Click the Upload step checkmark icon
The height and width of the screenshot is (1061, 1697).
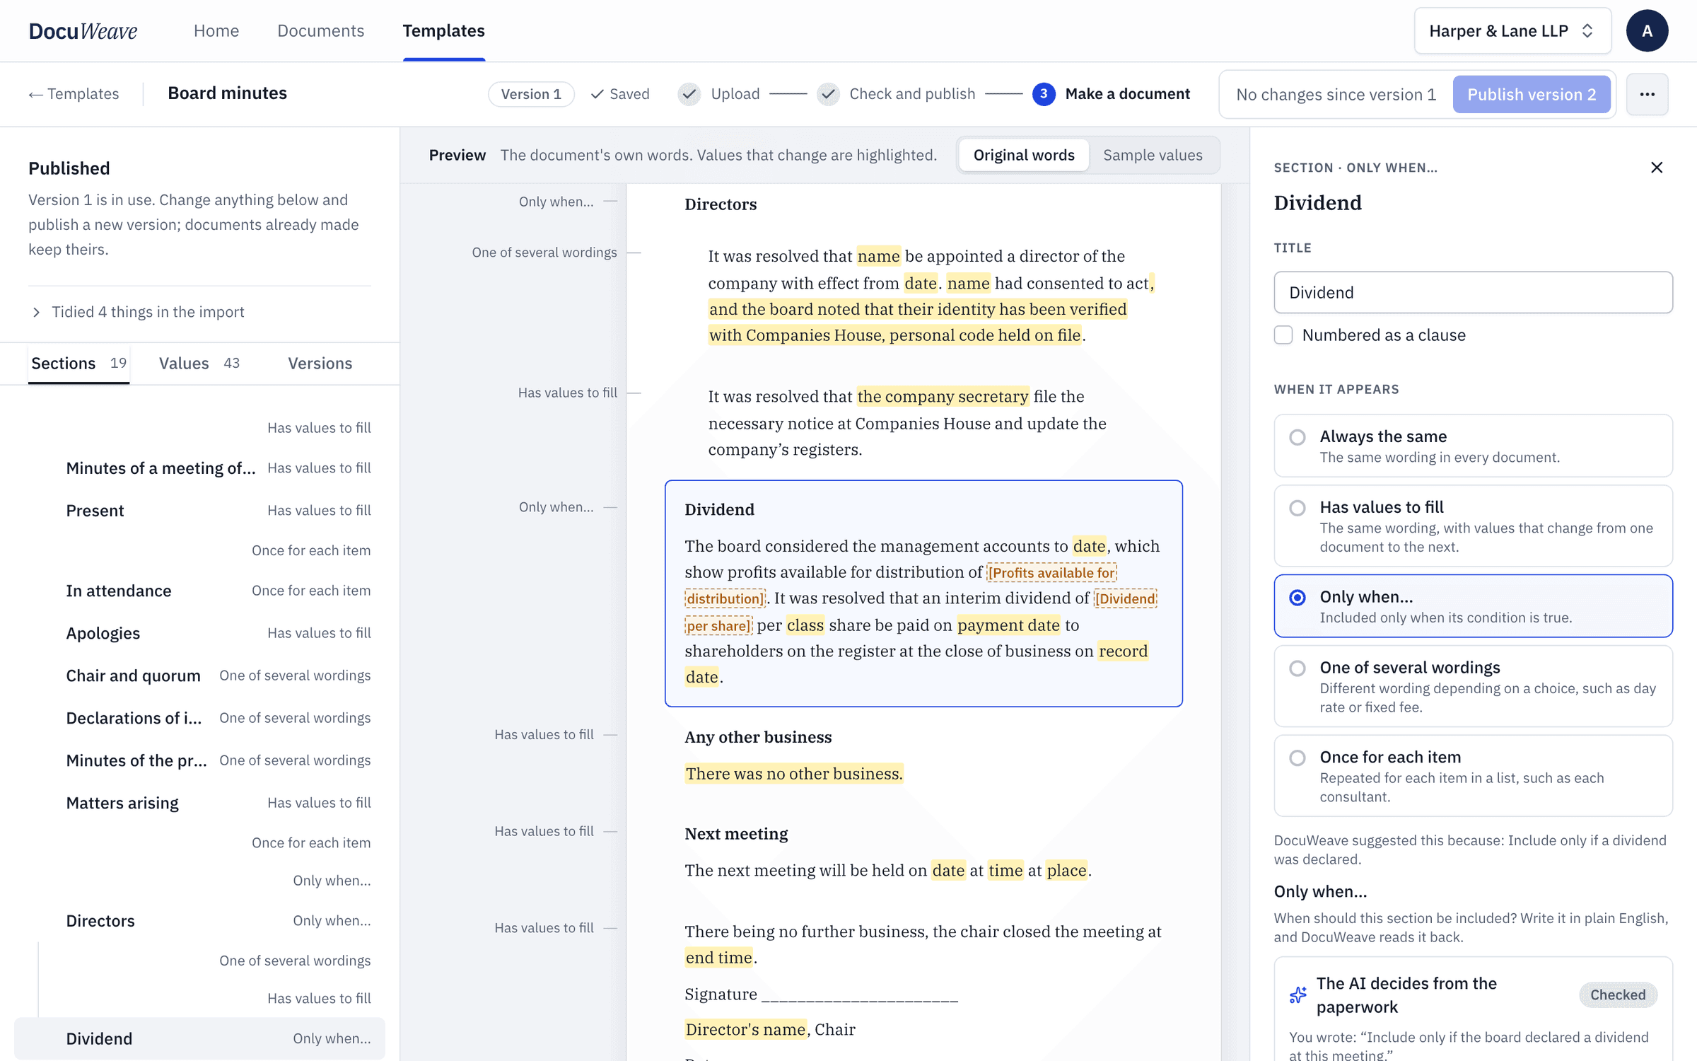point(689,94)
